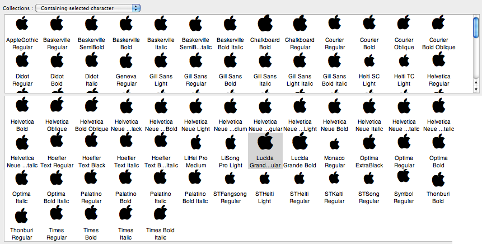Click the "Palatino Italic" label
This screenshot has width=482, height=244.
point(160,198)
